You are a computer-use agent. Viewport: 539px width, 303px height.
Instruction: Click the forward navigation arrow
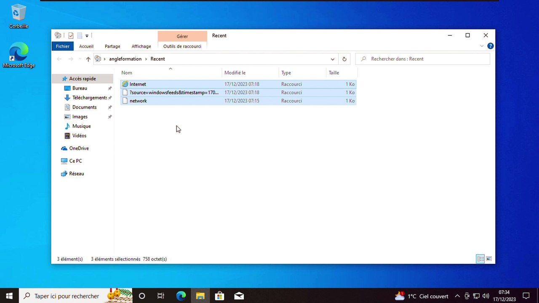[71, 59]
